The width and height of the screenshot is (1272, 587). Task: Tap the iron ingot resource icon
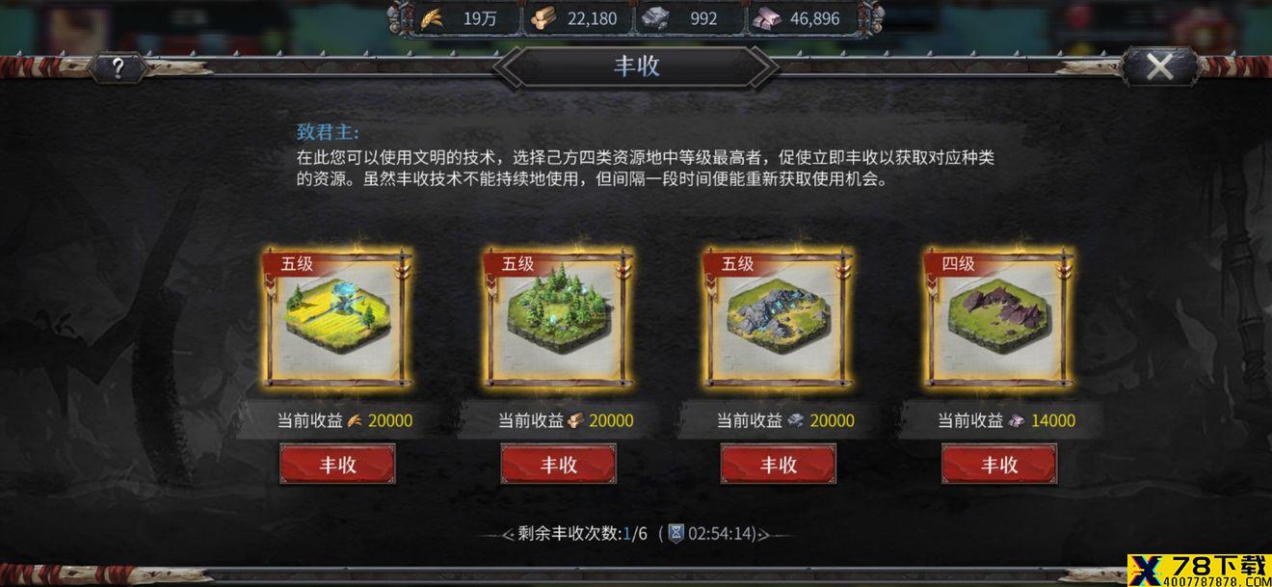tap(768, 18)
